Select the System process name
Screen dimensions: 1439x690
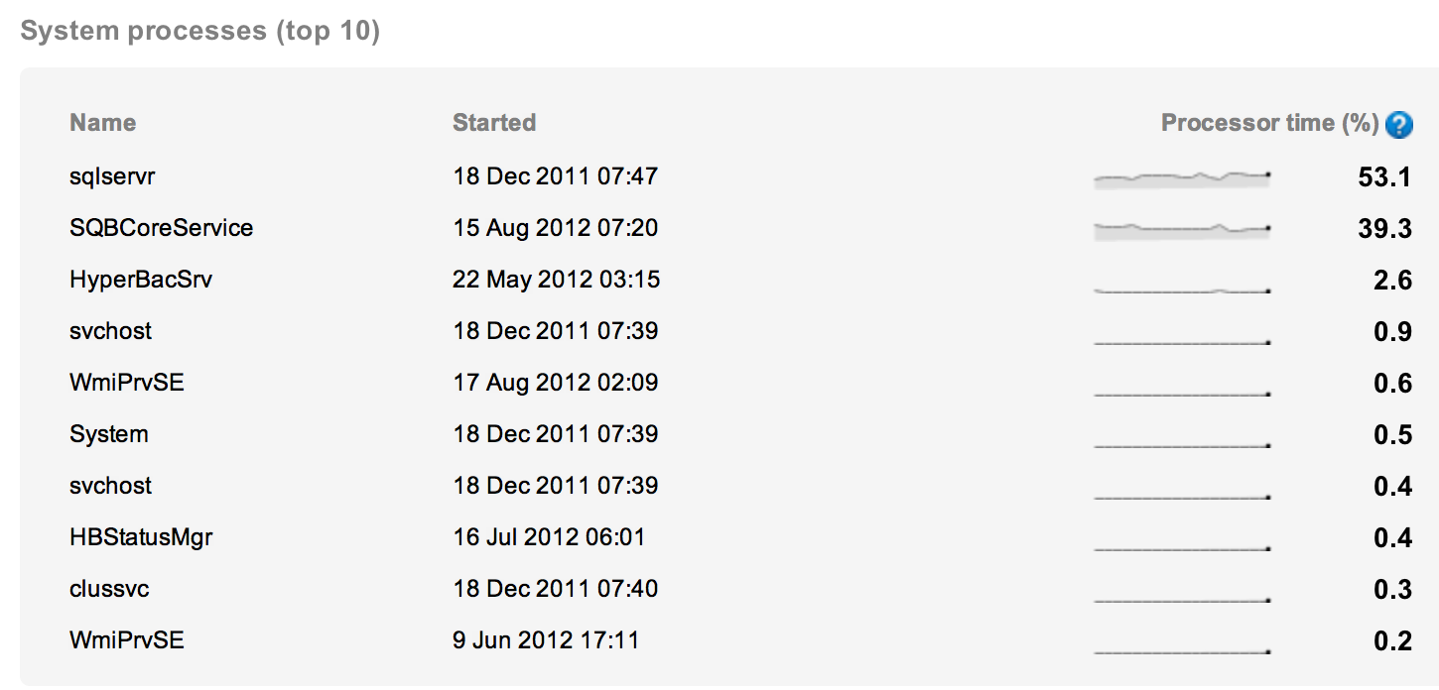109,434
